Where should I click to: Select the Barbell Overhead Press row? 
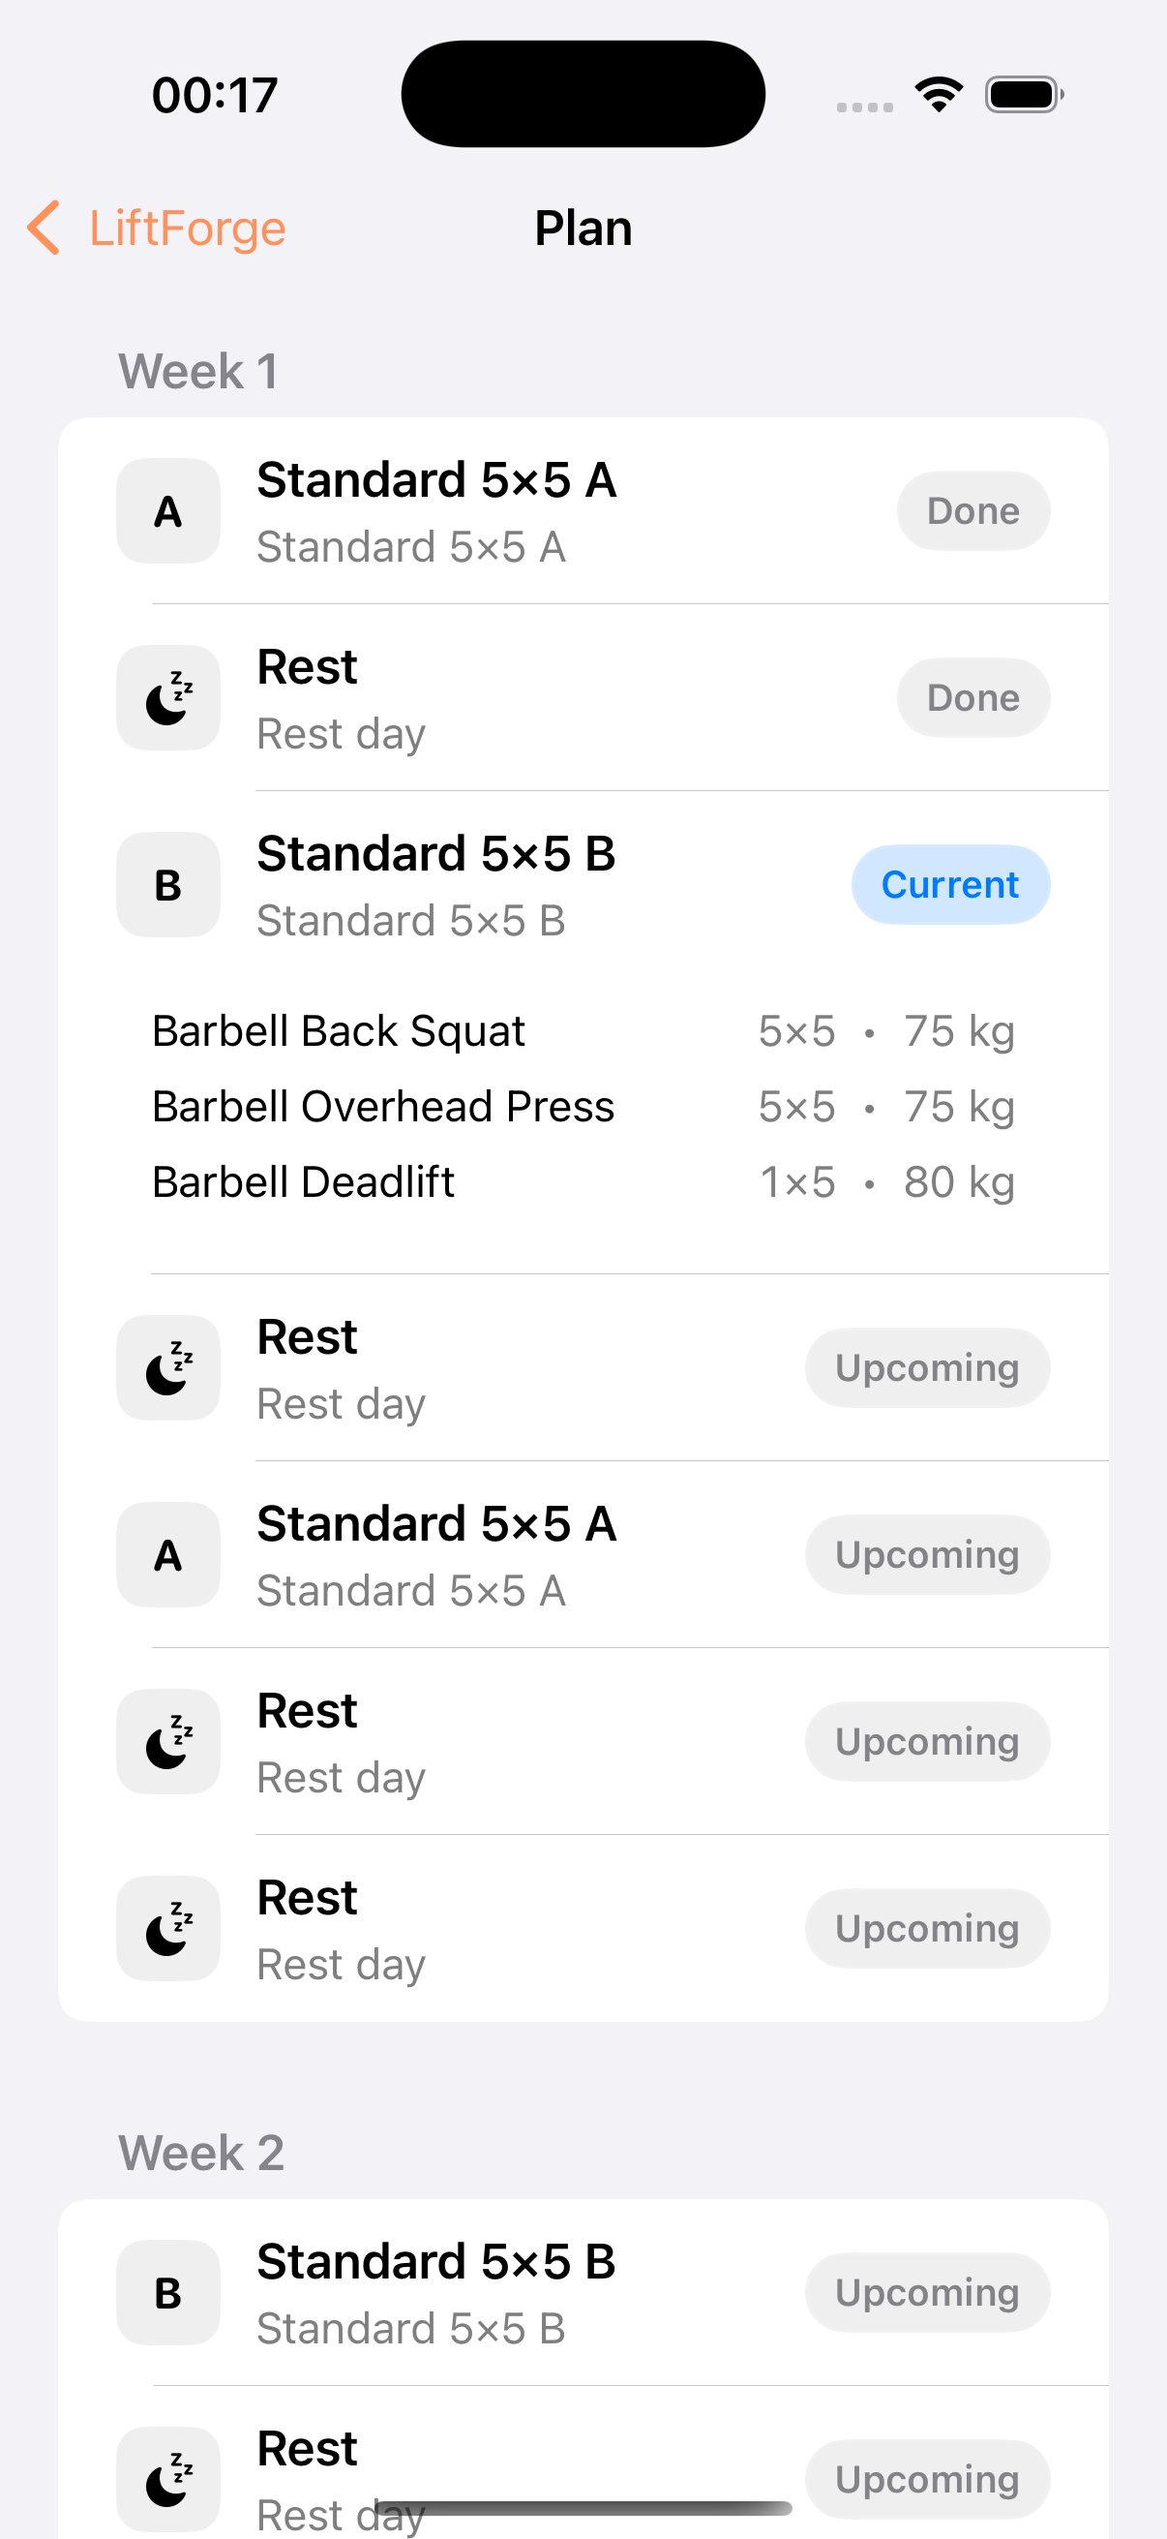(581, 1107)
